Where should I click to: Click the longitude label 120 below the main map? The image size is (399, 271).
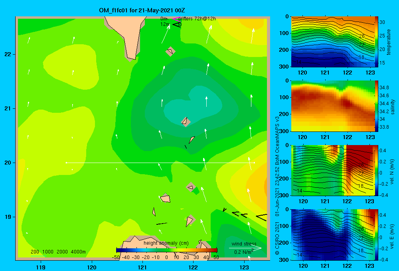coord(92,267)
